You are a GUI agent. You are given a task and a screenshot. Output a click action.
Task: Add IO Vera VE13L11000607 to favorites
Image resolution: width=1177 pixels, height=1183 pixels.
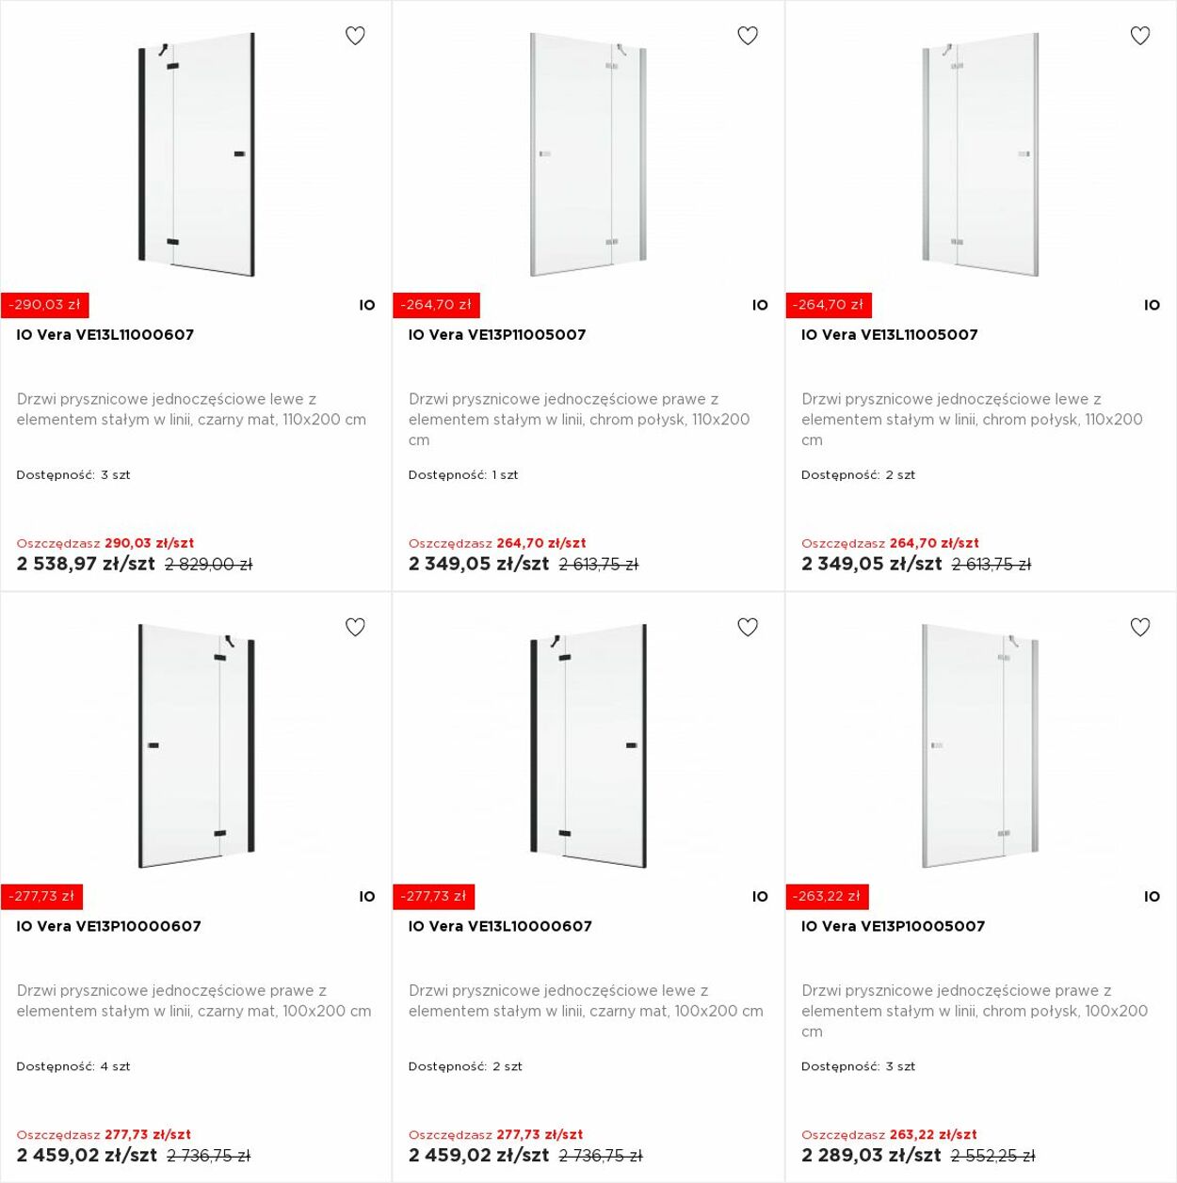coord(355,36)
